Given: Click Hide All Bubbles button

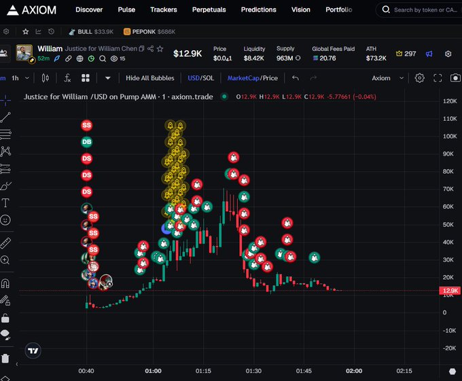Looking at the screenshot, I should [x=150, y=78].
